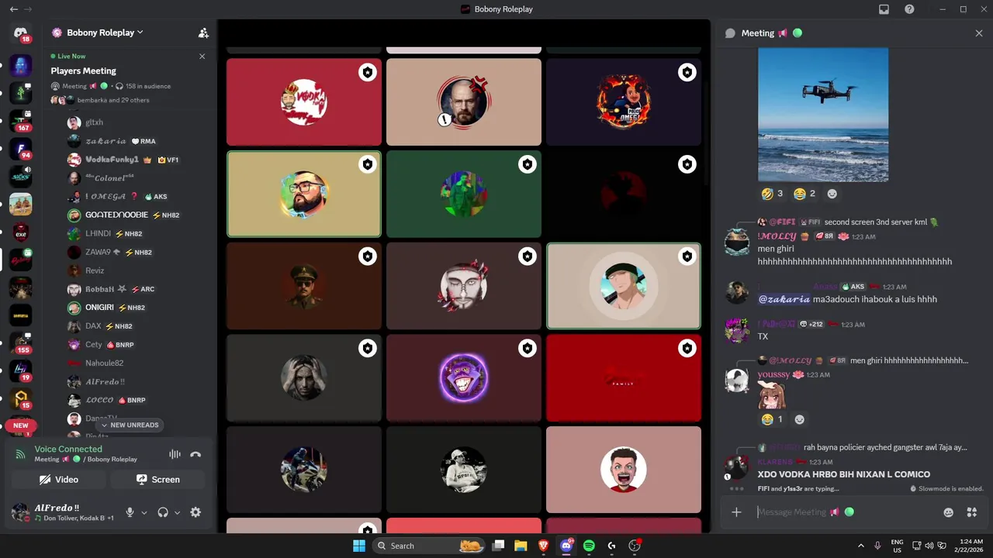Open the server icon with the 94 badge

pyautogui.click(x=21, y=149)
